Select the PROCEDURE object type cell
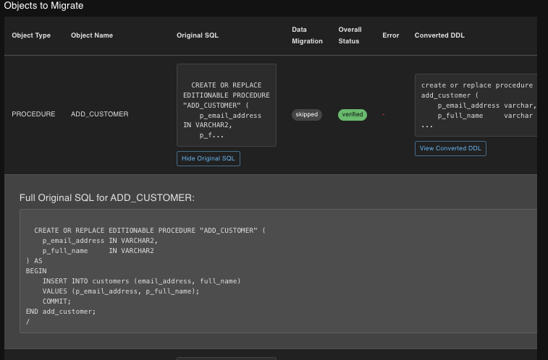This screenshot has width=548, height=360. point(33,114)
